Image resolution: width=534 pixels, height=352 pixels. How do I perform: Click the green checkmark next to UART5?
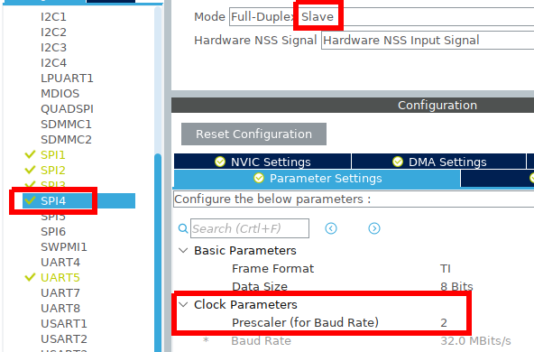coord(30,277)
